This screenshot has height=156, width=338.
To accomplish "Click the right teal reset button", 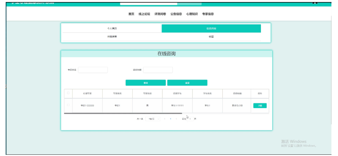I will 187,83.
